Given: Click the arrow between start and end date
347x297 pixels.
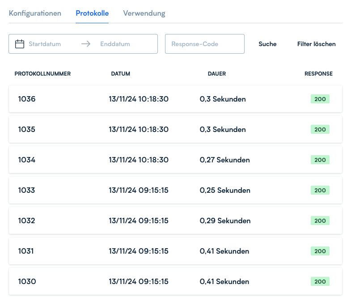Looking at the screenshot, I should 85,44.
